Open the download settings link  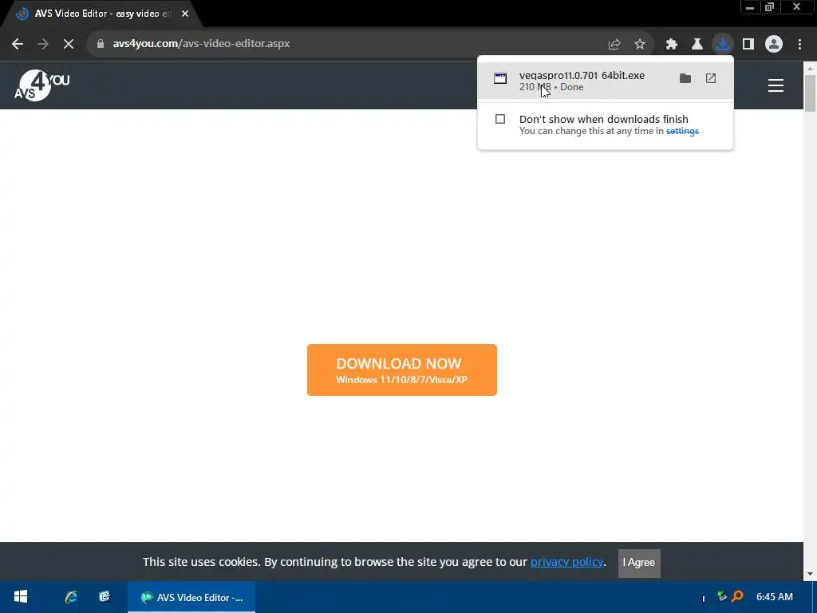pos(682,131)
